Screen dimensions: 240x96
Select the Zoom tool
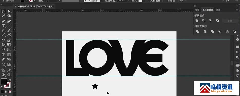9,75
